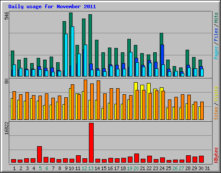The image size is (221, 173).
Task: Click the cyan "Pages" legend label
Action: click(216, 53)
